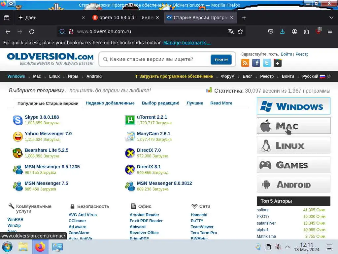Open the Manage bookmarks link
The image size is (338, 254).
tap(187, 43)
